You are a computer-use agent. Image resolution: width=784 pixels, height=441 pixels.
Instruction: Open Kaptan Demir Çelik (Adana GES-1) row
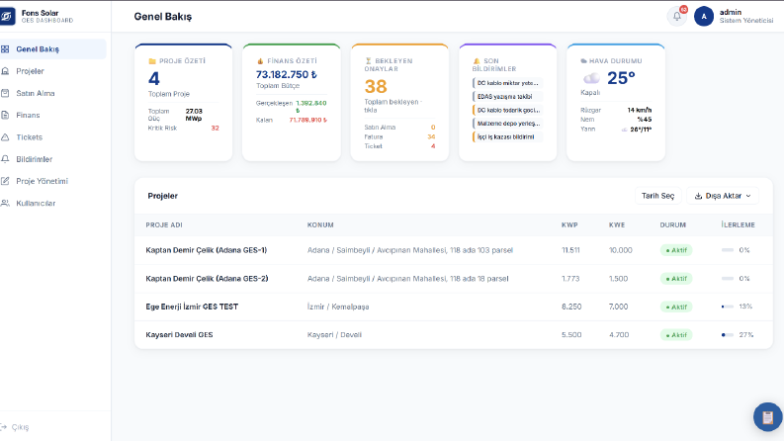[x=454, y=250]
